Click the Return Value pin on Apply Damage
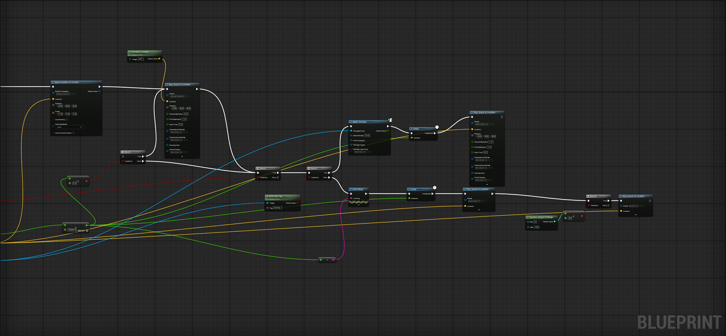Viewport: 726px width, 336px height. (388, 131)
